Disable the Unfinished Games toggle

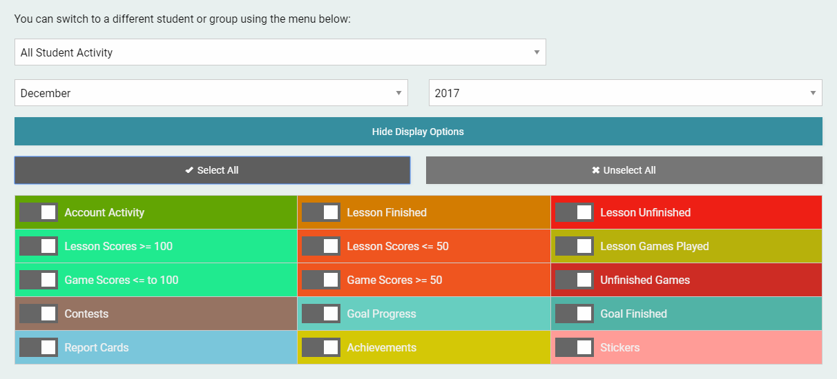coord(575,280)
